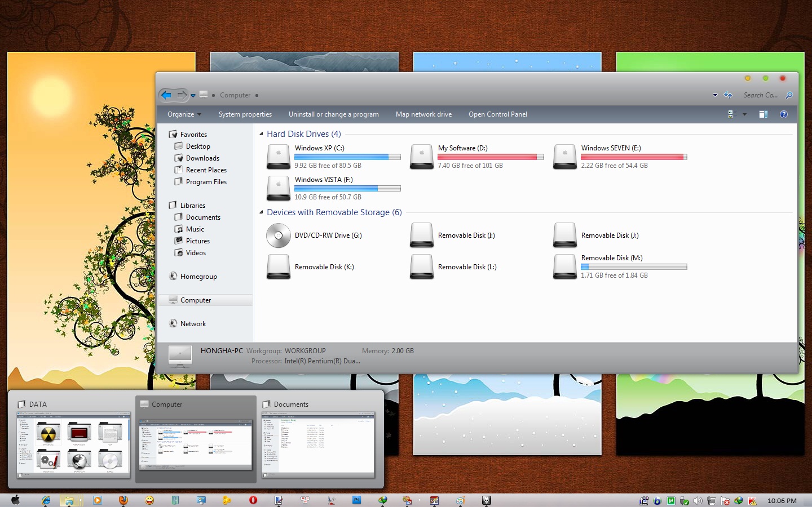The width and height of the screenshot is (812, 507).
Task: Click the '10.9 GB free of 50.7 GB' text
Action: click(x=328, y=197)
